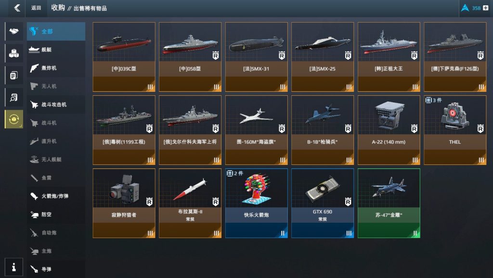
Task: Select the 全部 filter category
Action: point(56,31)
